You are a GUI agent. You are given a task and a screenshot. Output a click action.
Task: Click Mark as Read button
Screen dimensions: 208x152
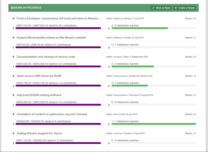click(161, 8)
